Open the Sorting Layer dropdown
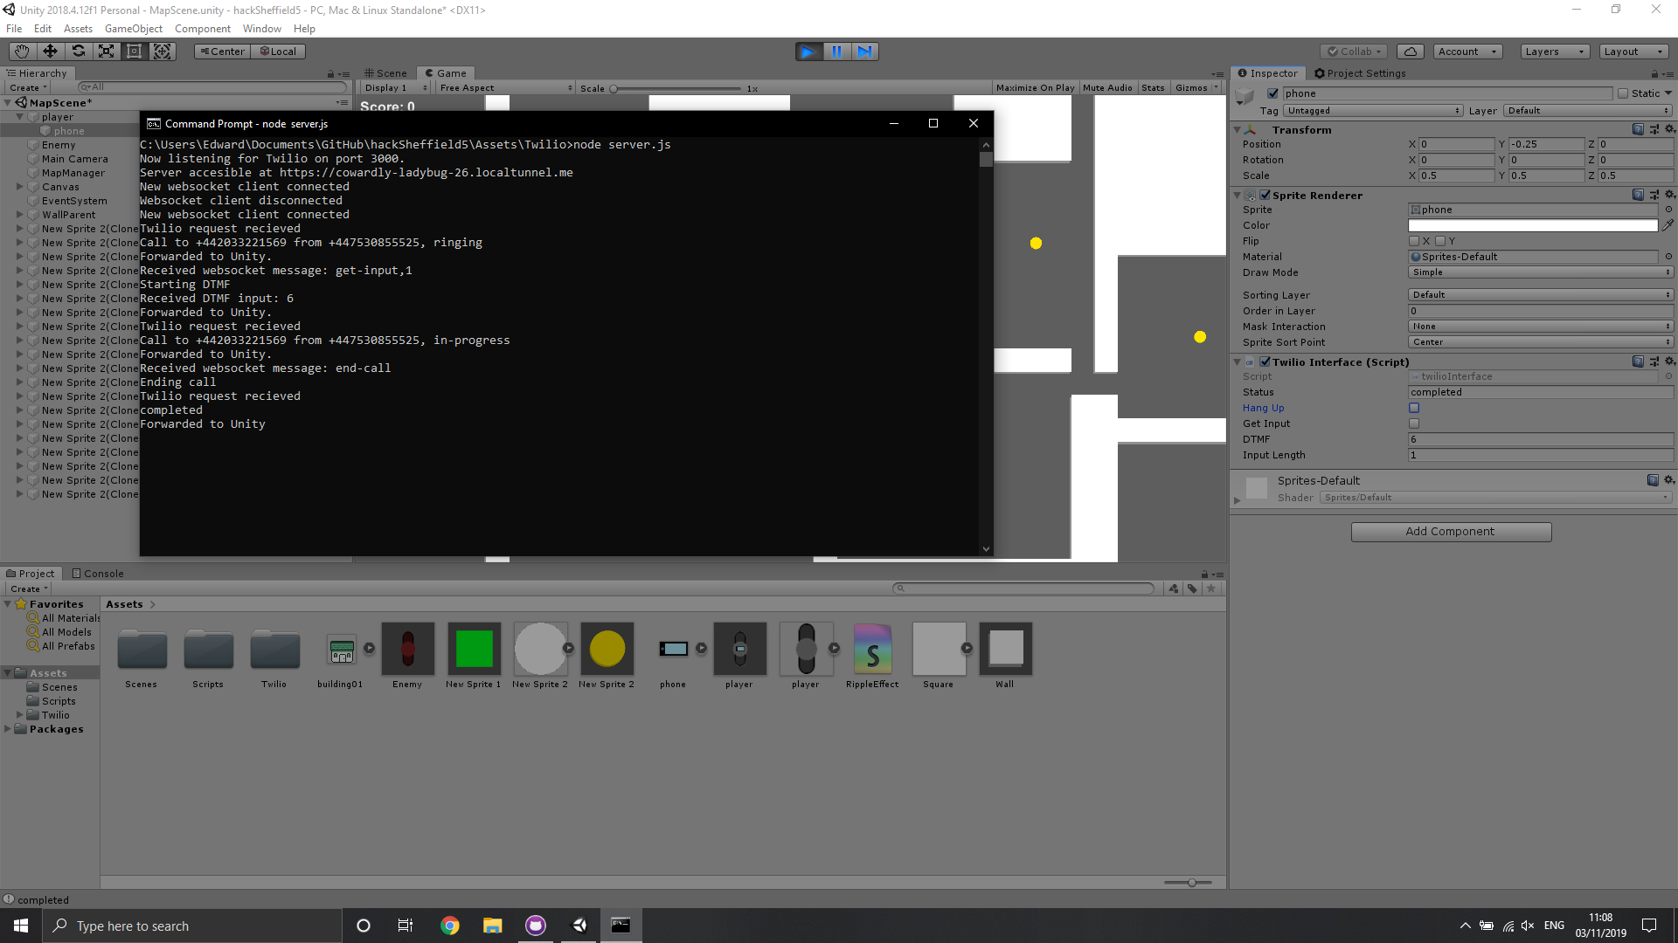 1540,295
